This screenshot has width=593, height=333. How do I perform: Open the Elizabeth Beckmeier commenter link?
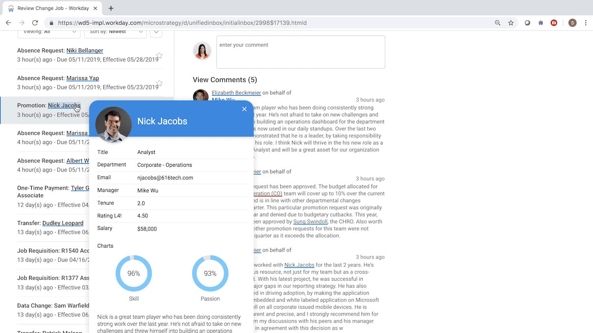[x=236, y=93]
